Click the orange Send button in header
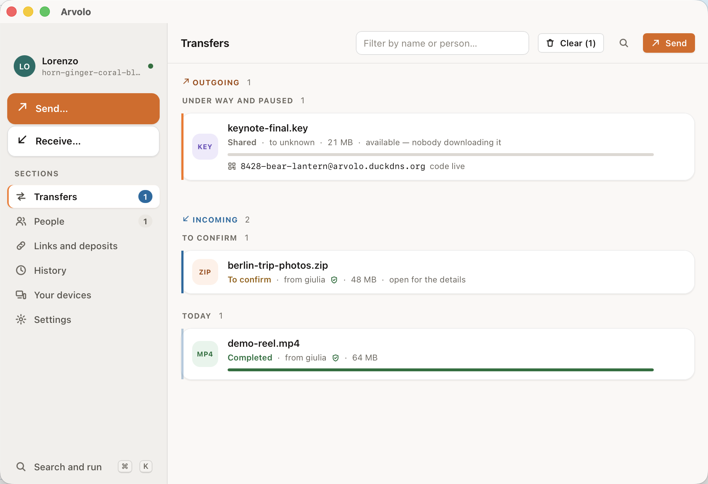Viewport: 708px width, 484px height. [x=669, y=43]
